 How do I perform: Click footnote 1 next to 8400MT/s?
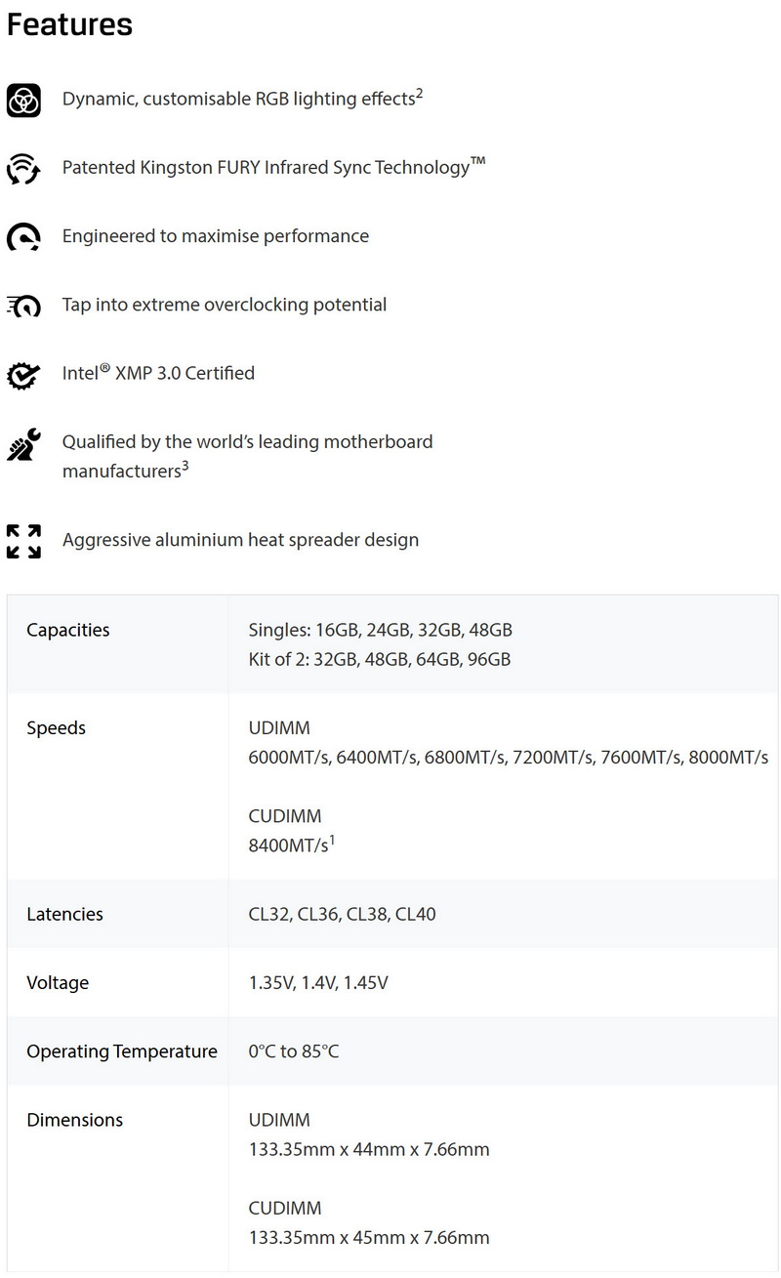click(332, 840)
